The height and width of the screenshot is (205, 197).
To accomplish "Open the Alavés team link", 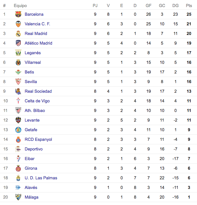I will point(31,187).
